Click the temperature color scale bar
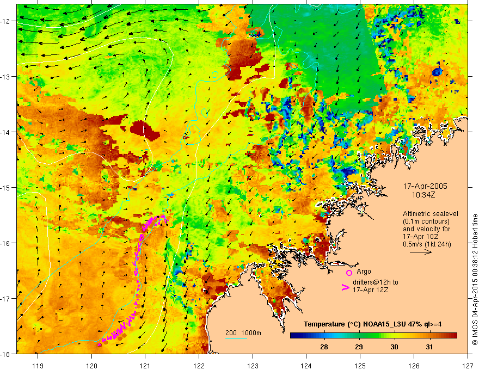 click(x=373, y=336)
